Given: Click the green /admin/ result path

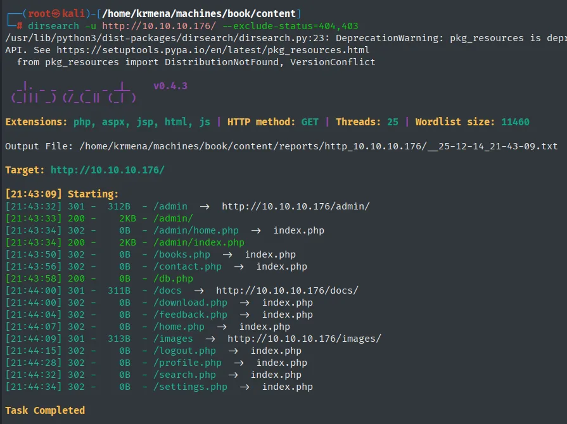Looking at the screenshot, I should (173, 218).
